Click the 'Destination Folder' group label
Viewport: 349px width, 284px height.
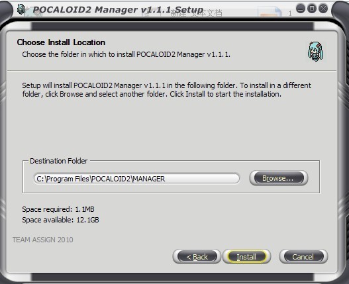58,161
